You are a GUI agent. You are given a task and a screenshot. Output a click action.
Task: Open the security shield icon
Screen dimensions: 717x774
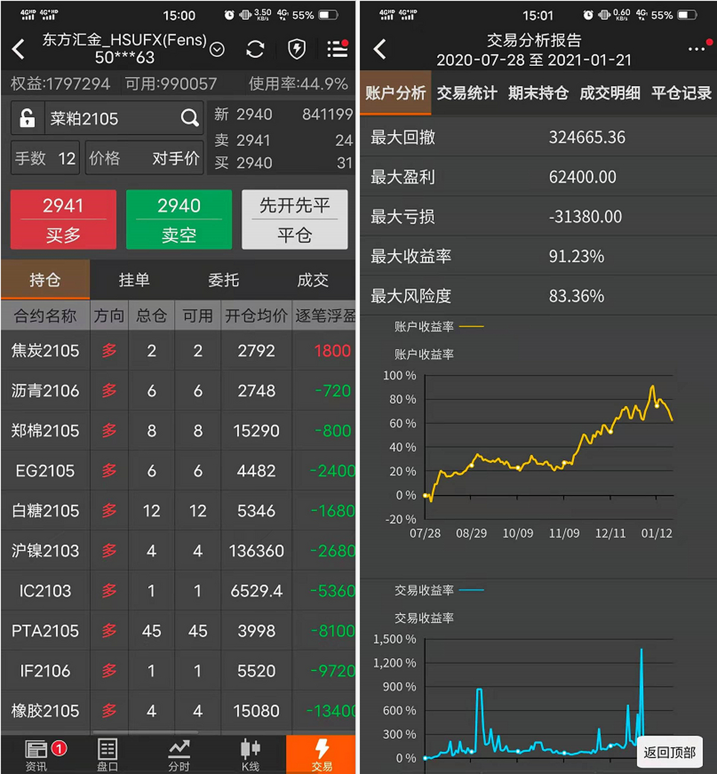[296, 49]
